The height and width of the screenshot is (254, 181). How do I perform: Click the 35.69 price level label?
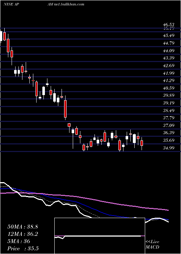169,140
